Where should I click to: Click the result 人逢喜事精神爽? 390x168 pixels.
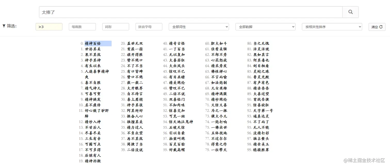click(97, 74)
